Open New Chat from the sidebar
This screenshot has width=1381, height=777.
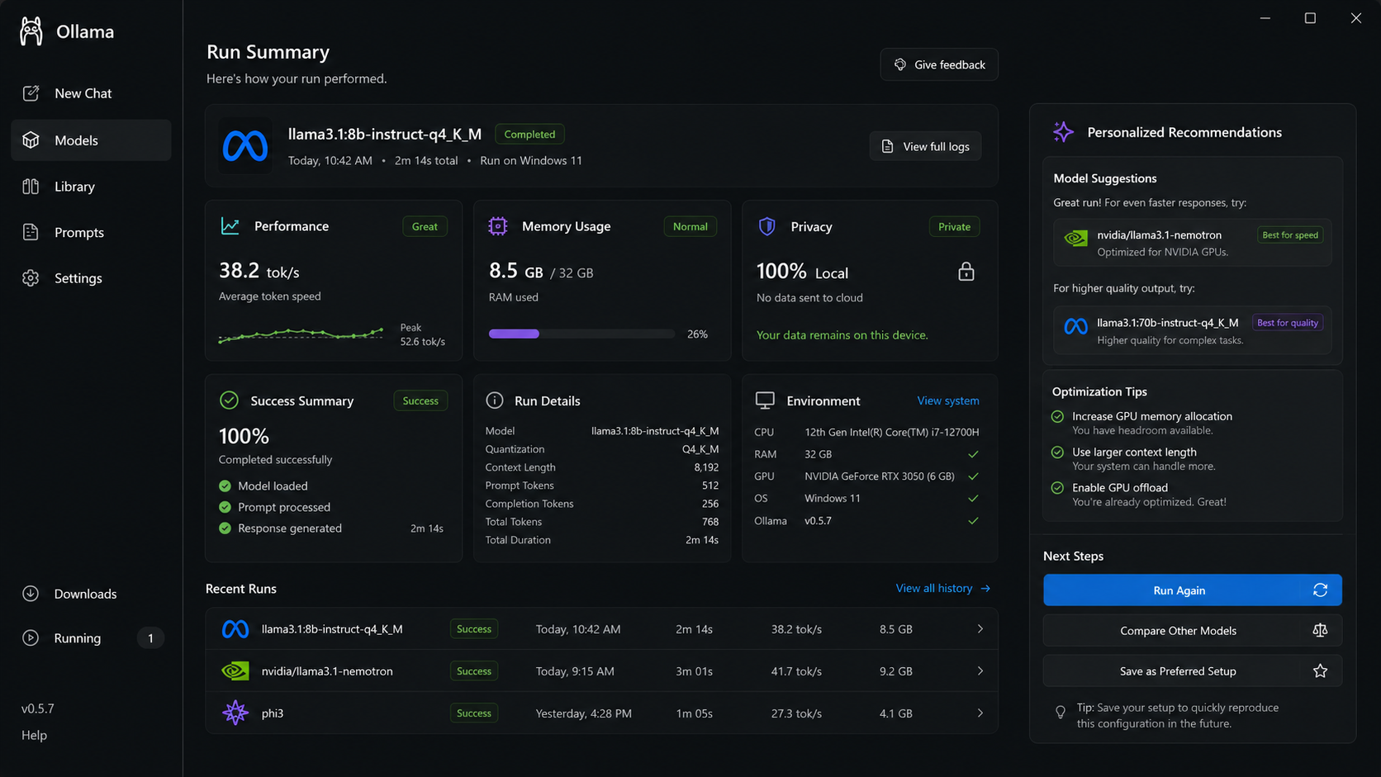click(91, 93)
